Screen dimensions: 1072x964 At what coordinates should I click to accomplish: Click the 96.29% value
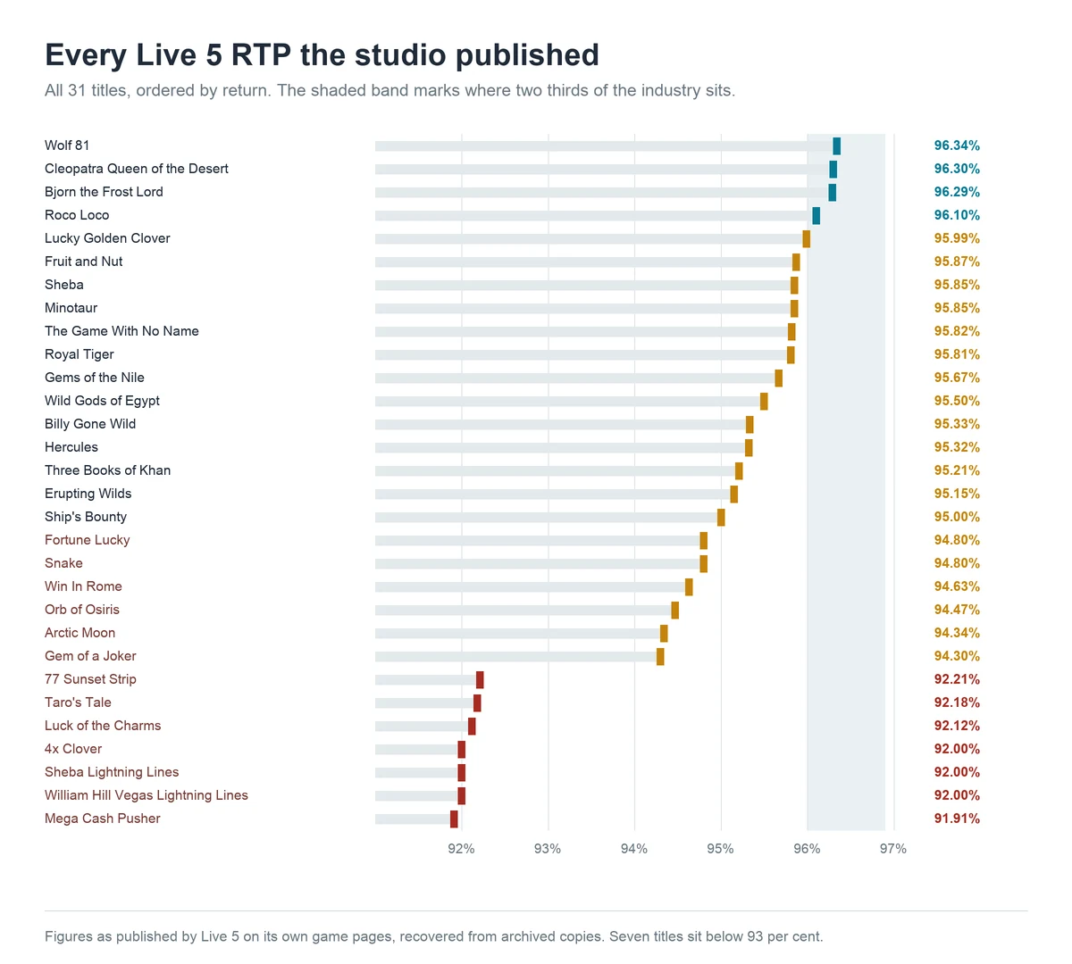point(957,192)
